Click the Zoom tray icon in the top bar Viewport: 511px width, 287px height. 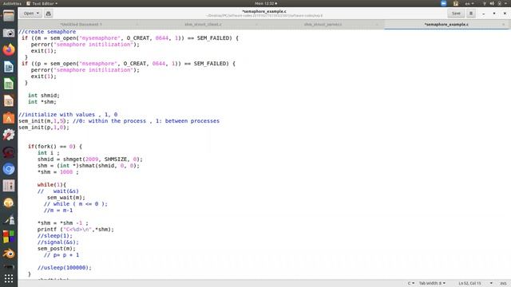tap(444, 3)
